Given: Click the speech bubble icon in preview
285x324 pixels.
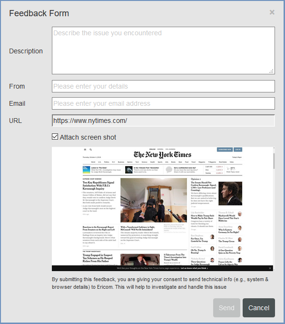Looking at the screenshot, I should [169, 170].
